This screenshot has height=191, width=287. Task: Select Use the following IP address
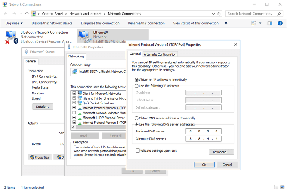click(x=136, y=86)
